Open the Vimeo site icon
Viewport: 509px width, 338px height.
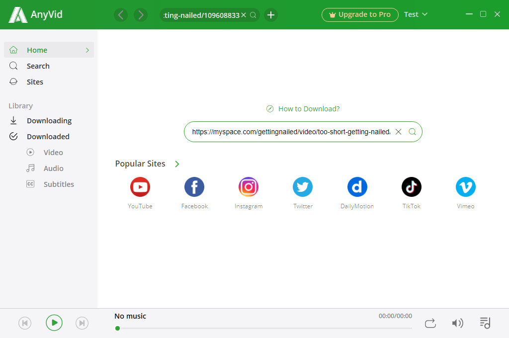[465, 187]
